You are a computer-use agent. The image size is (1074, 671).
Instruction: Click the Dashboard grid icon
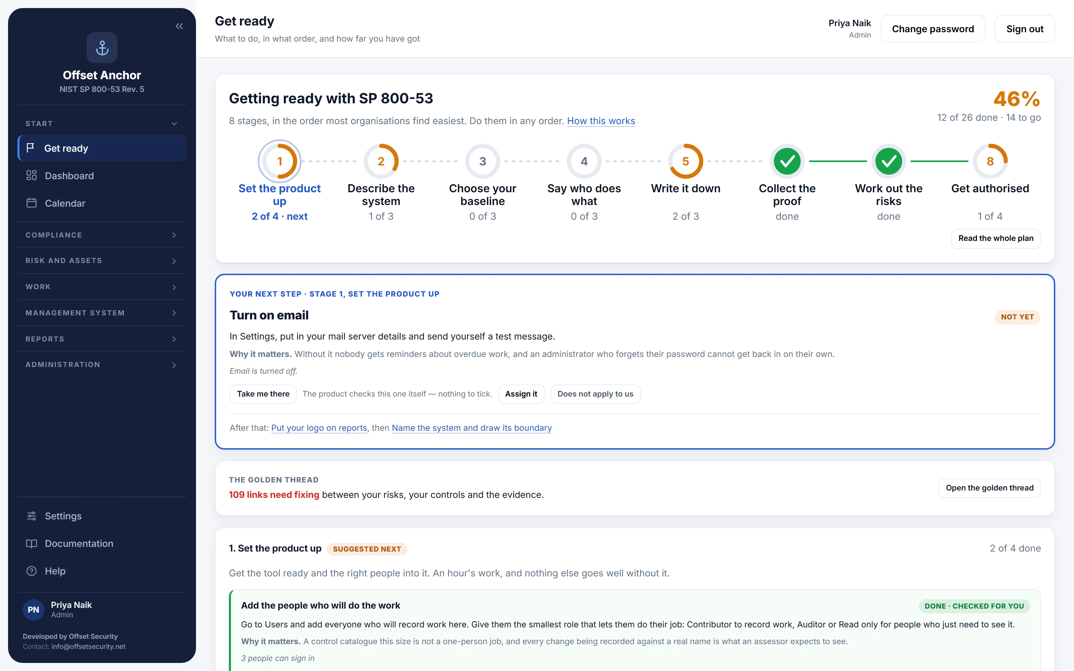pyautogui.click(x=32, y=175)
